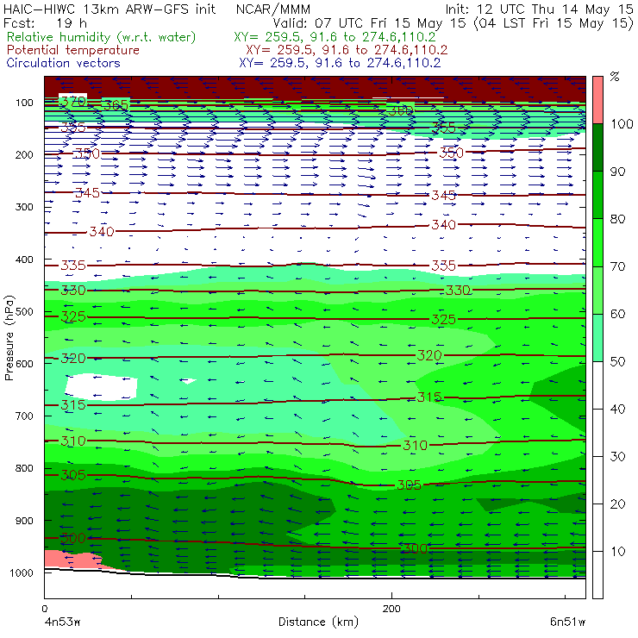Viewport: 638px width, 638px height.
Task: Click the '200' distance axis tick label
Action: coord(391,609)
